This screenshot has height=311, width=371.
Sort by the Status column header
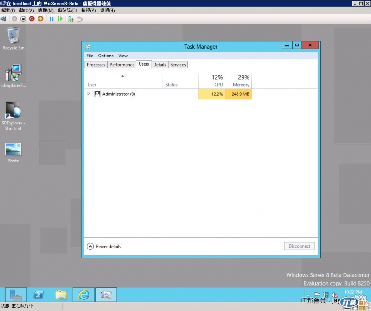tap(180, 81)
